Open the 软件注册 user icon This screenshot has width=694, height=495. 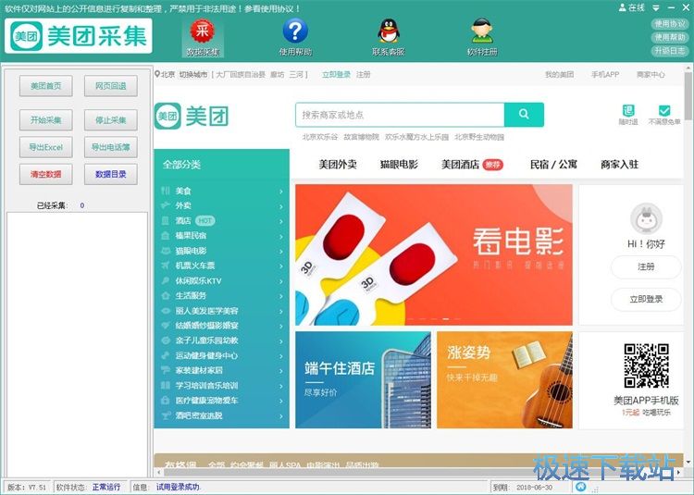point(482,39)
